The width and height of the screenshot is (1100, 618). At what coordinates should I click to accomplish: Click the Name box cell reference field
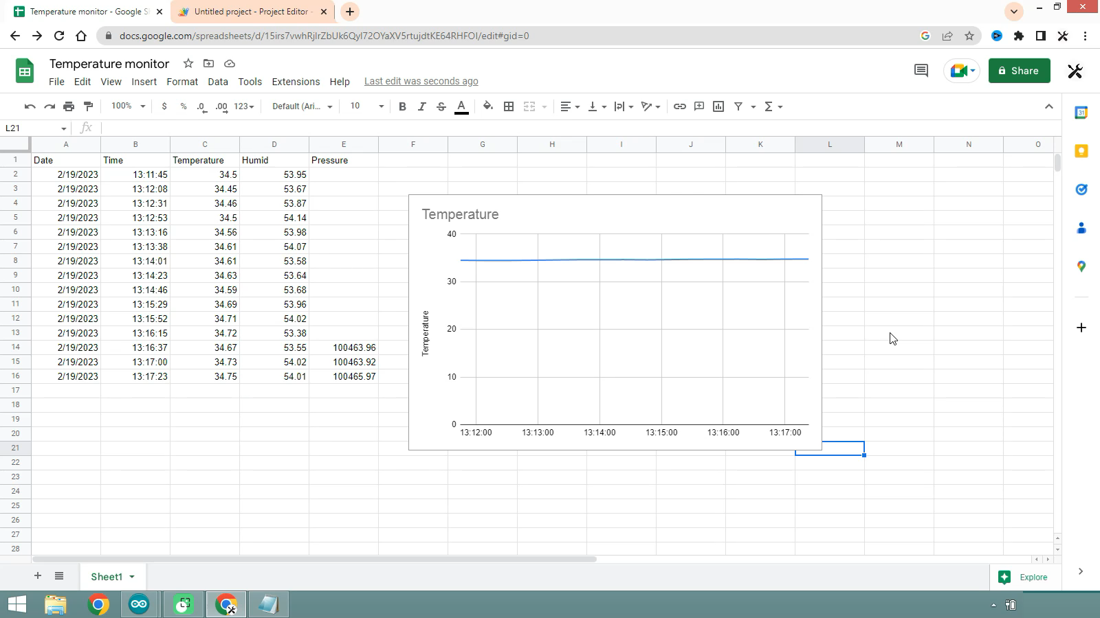point(36,128)
